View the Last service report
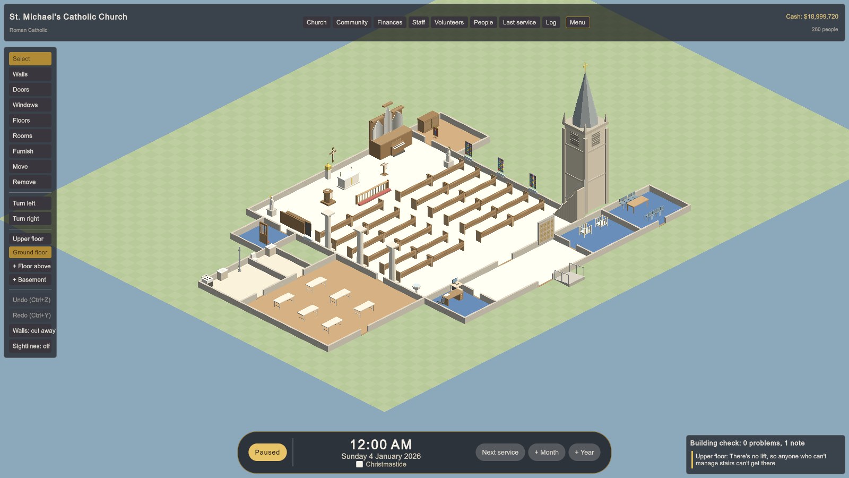Screen dimensions: 849x478 519,22
